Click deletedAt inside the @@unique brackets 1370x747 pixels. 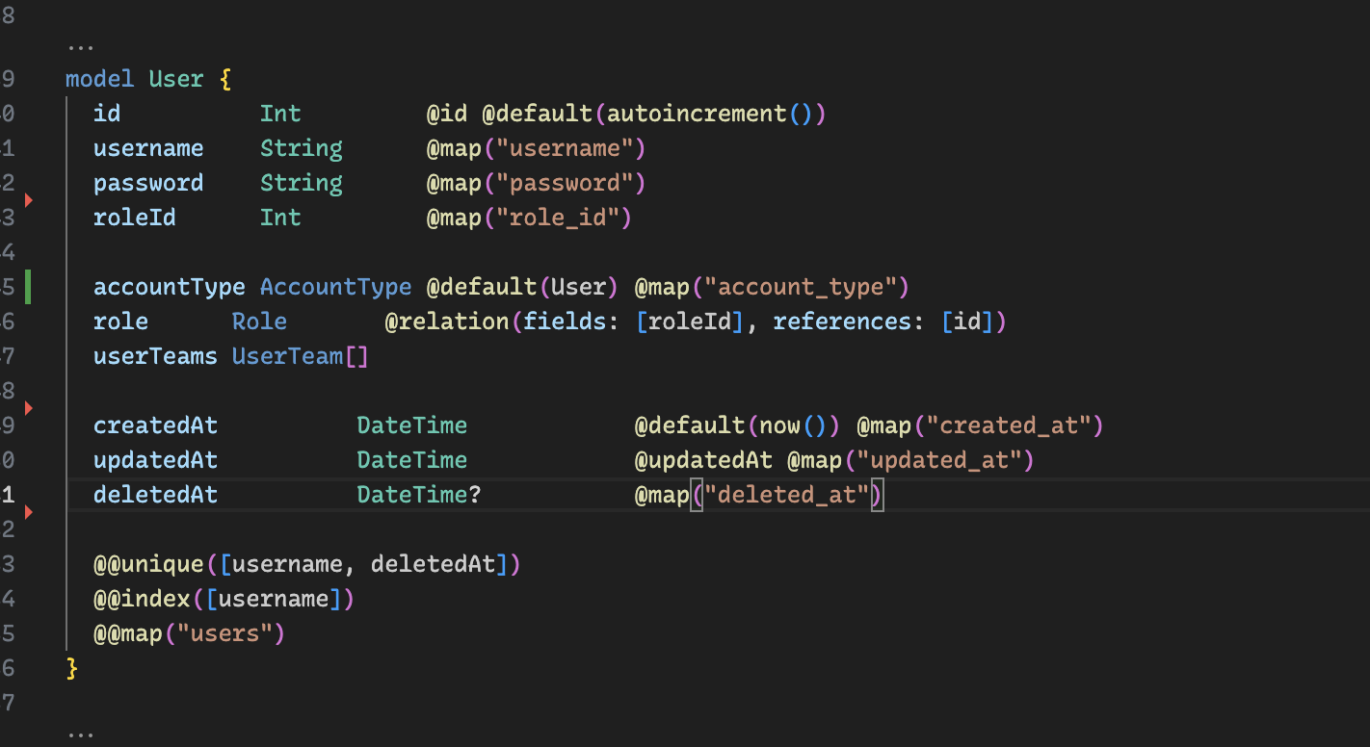pyautogui.click(x=434, y=564)
